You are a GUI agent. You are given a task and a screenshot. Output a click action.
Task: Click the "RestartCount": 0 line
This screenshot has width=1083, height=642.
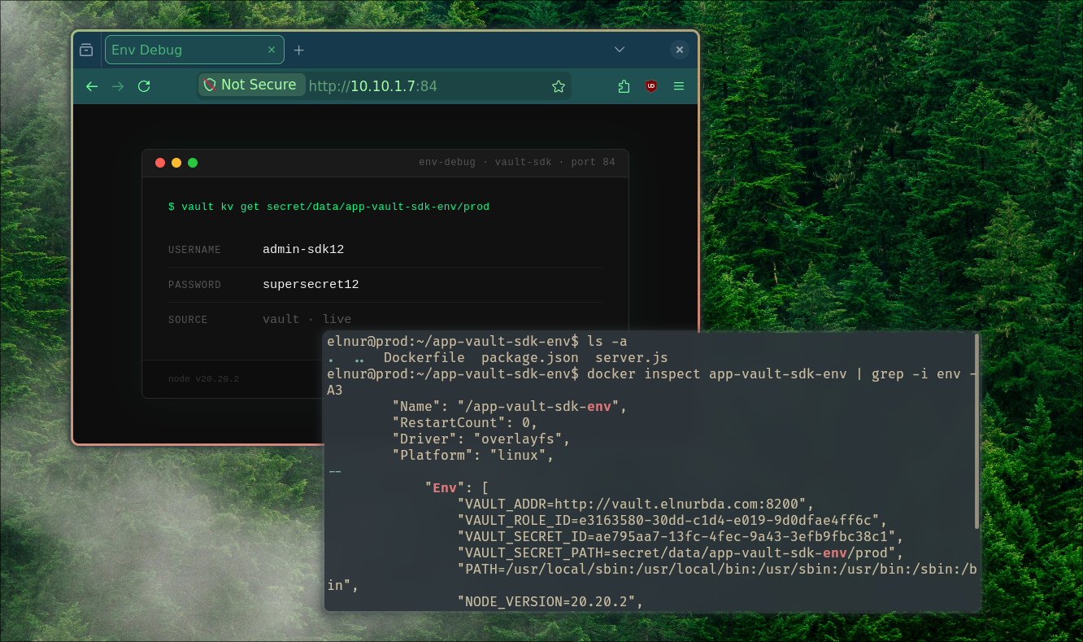tap(465, 423)
